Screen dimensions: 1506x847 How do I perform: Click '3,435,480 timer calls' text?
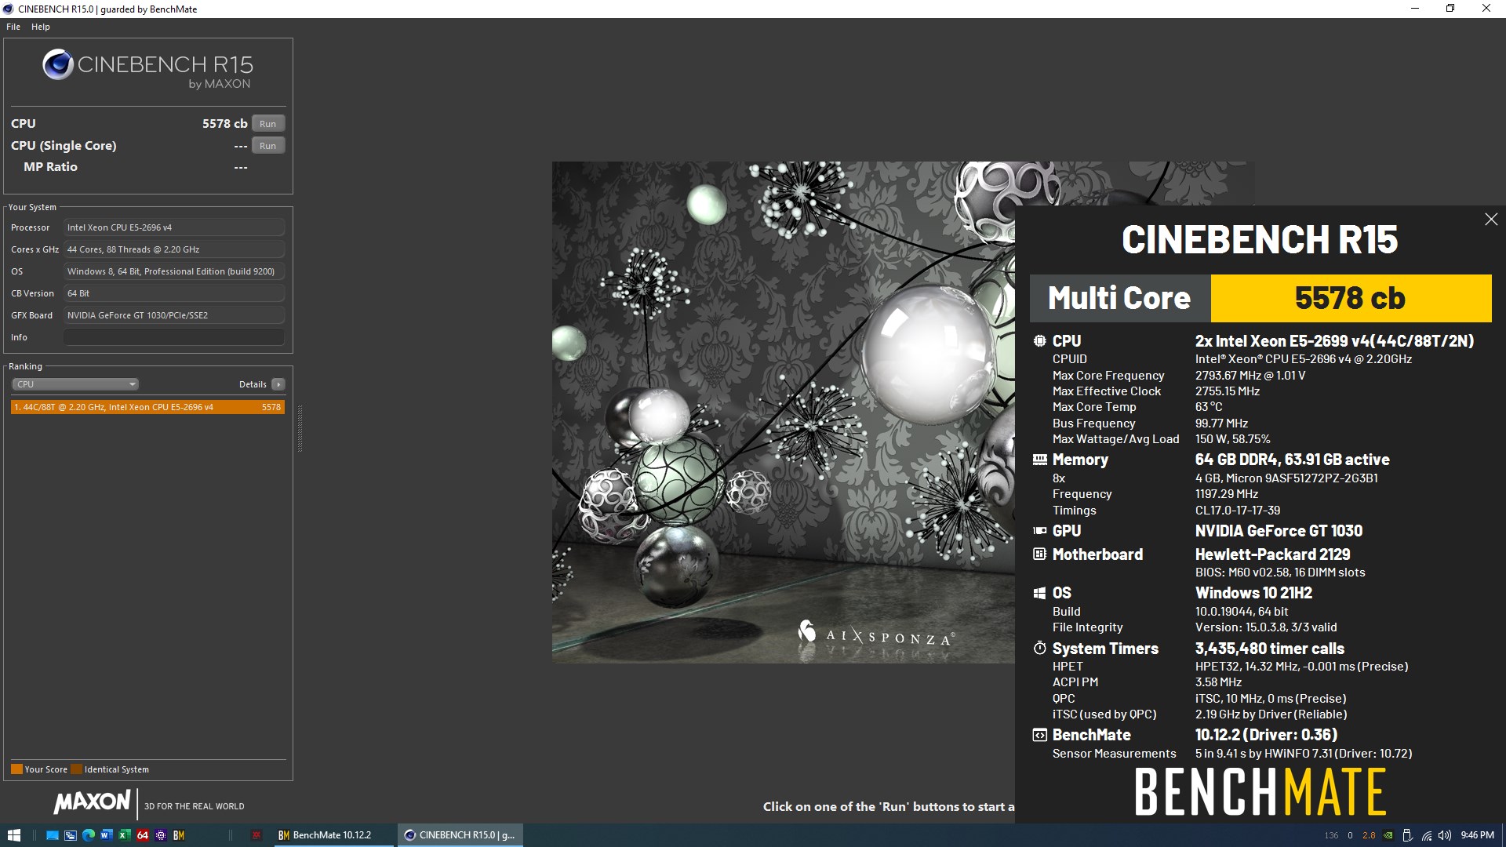pos(1269,649)
